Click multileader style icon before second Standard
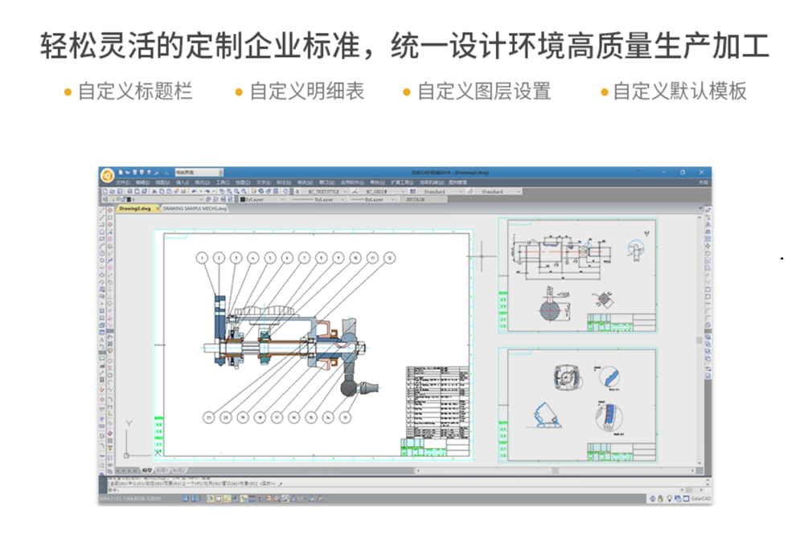 pyautogui.click(x=470, y=191)
